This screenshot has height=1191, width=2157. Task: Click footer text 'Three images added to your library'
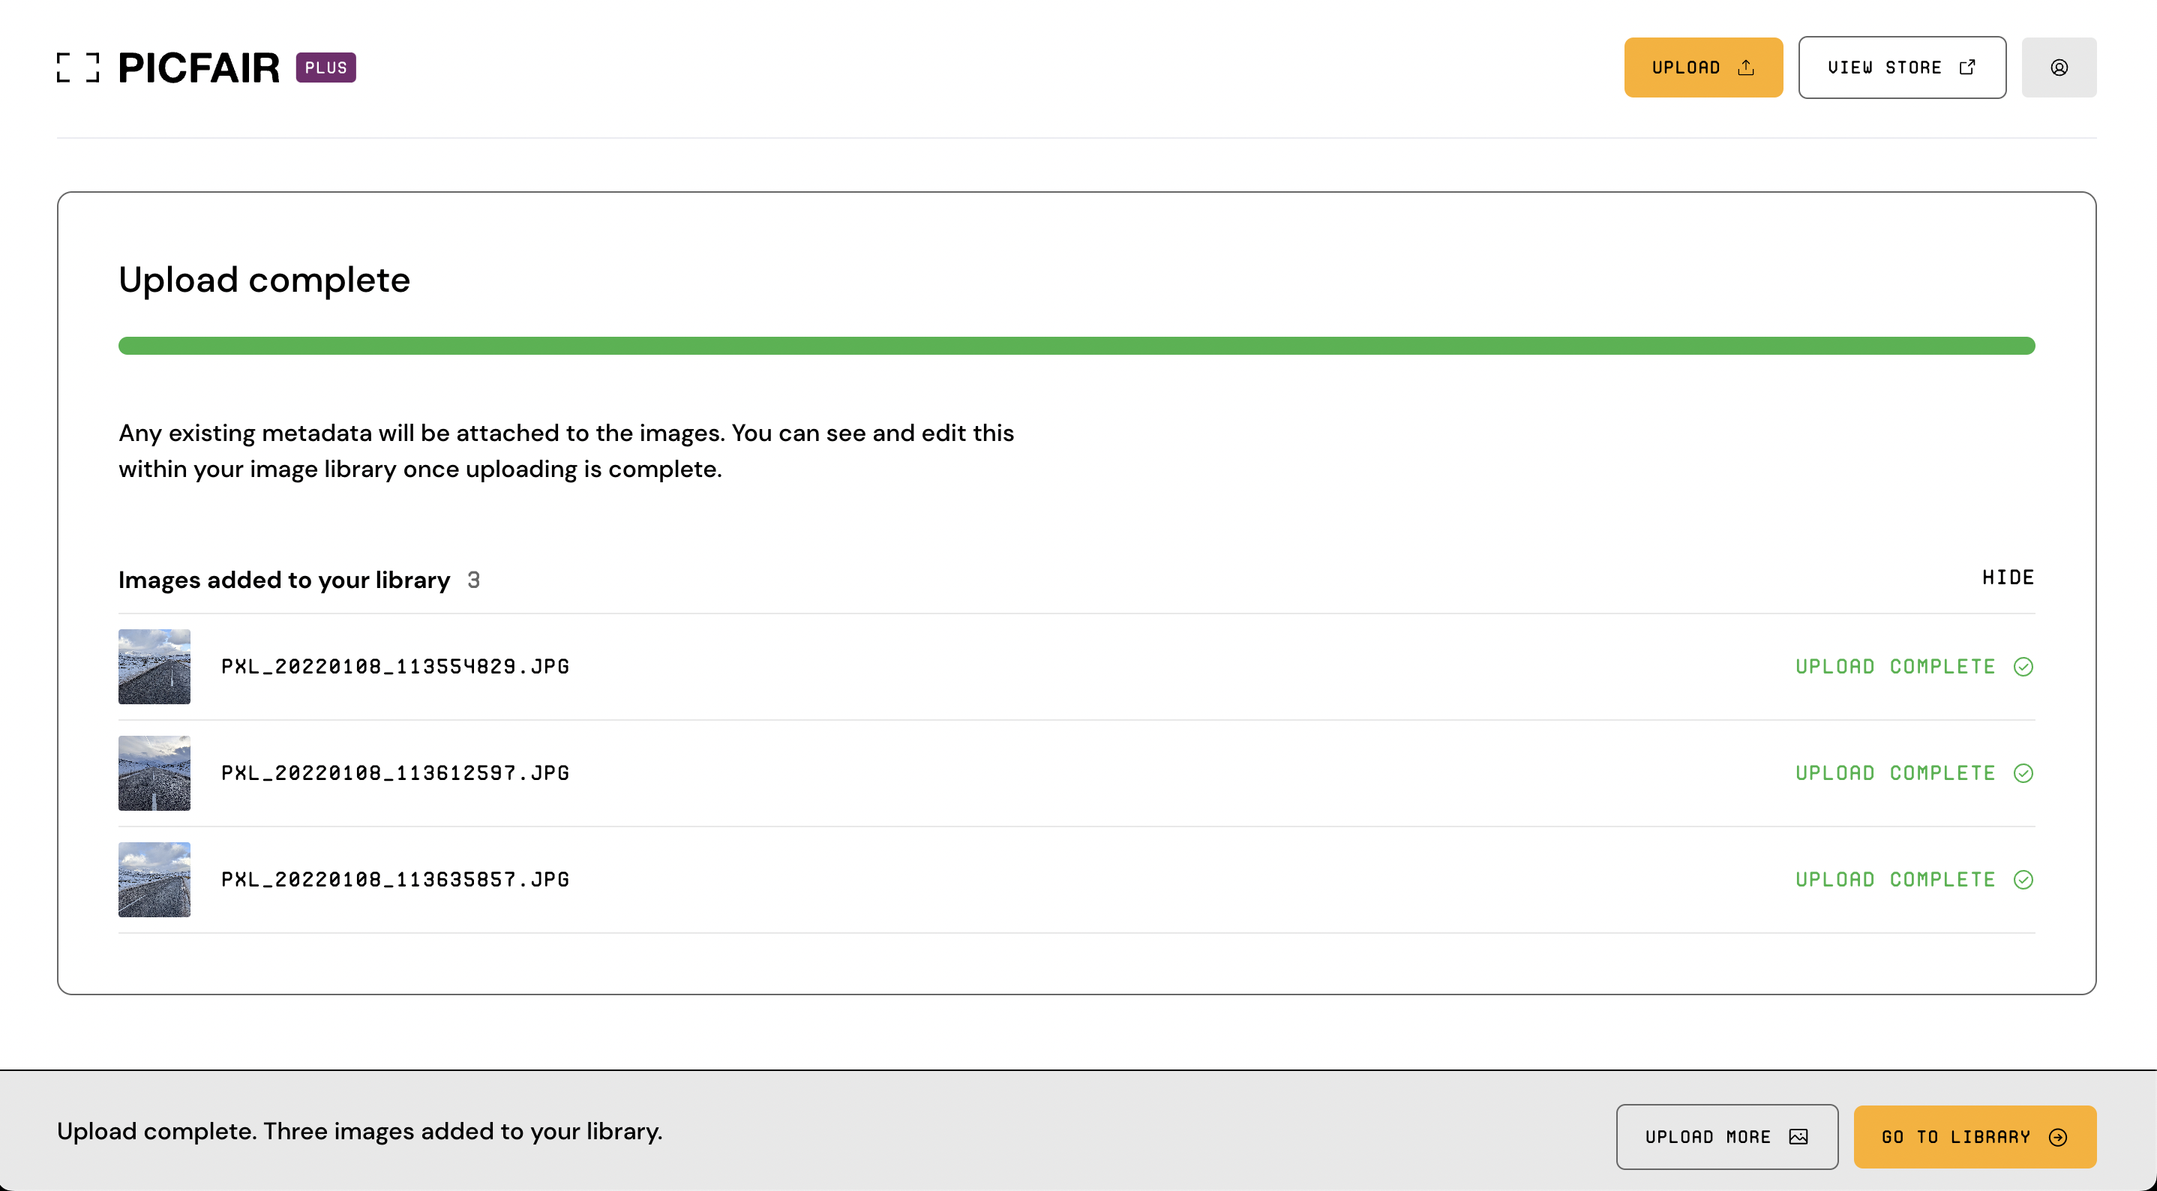click(463, 1132)
